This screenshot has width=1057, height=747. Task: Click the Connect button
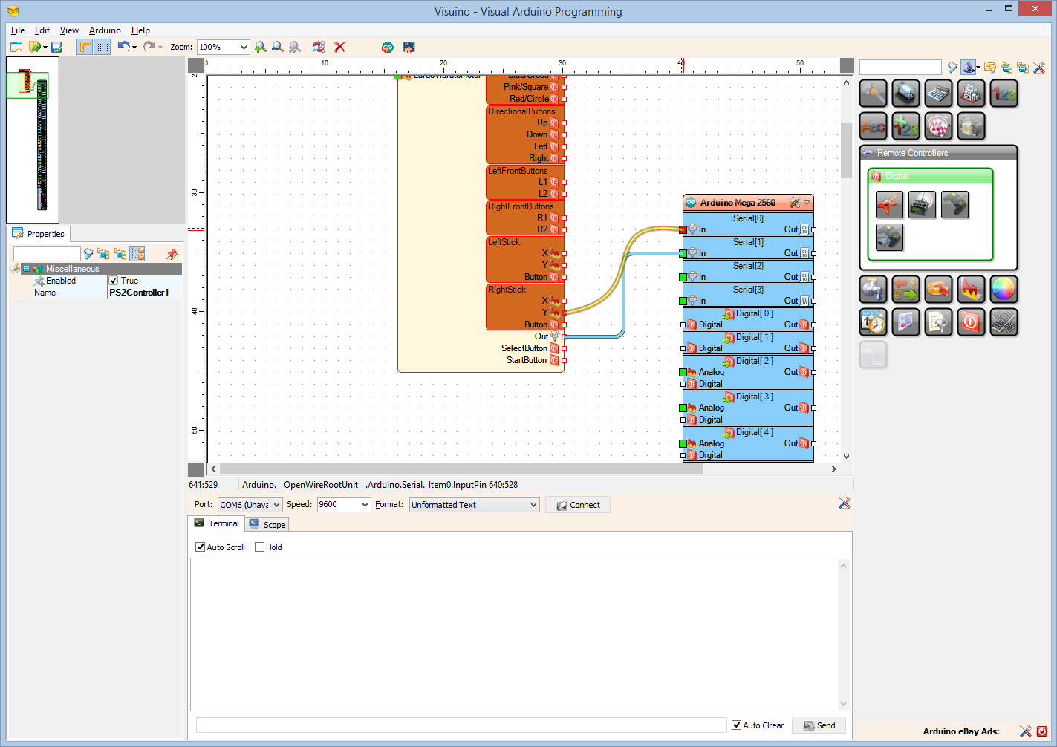[578, 504]
